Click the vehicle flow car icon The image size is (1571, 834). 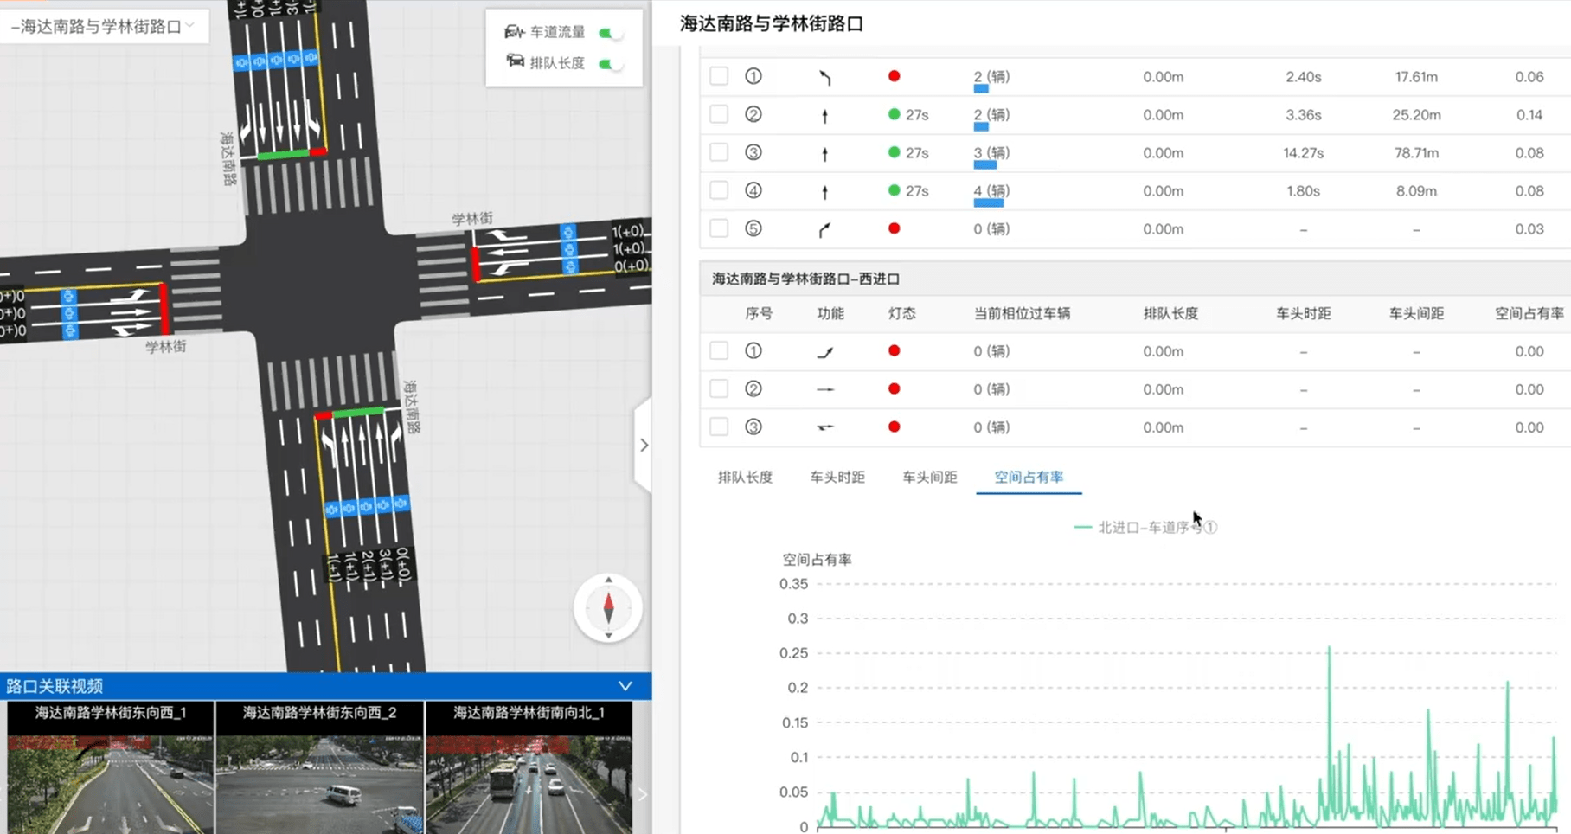[x=514, y=32]
